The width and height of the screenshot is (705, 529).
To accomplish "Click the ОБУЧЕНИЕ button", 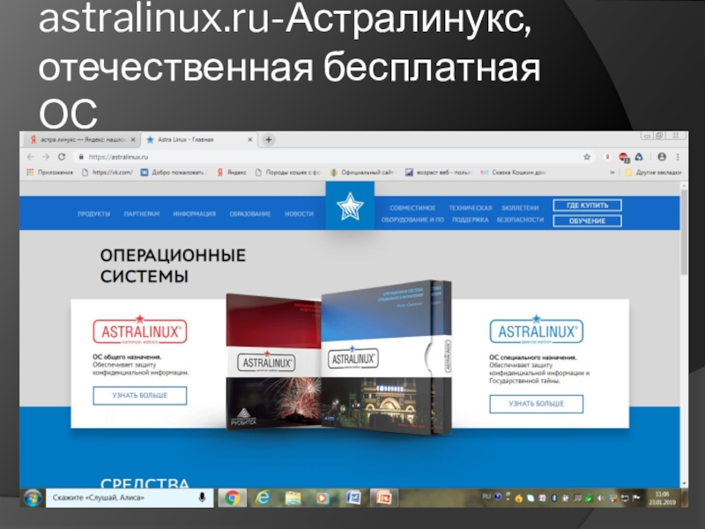I will pos(587,221).
